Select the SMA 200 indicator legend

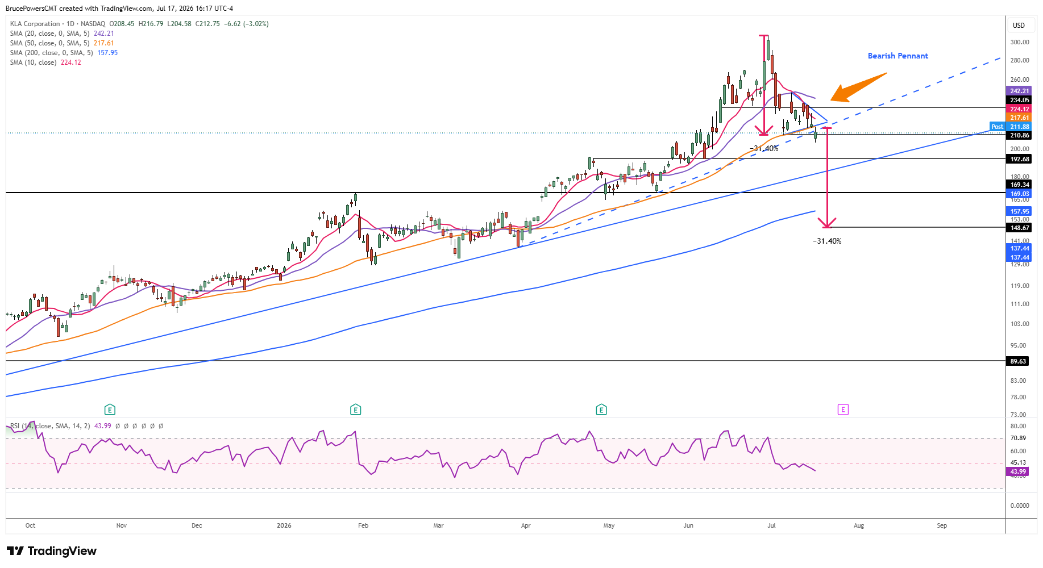click(x=64, y=53)
